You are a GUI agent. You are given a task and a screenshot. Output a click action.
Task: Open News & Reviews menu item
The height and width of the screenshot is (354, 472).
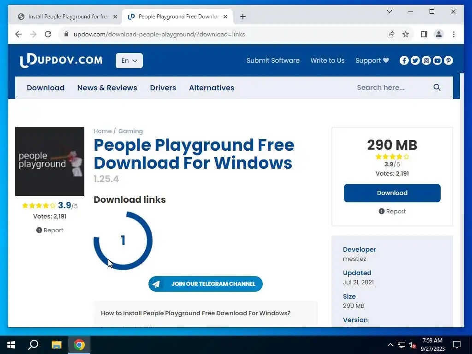point(107,88)
